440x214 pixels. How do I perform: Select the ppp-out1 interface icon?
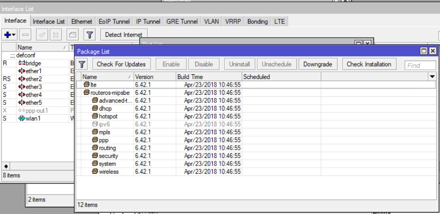coord(21,111)
